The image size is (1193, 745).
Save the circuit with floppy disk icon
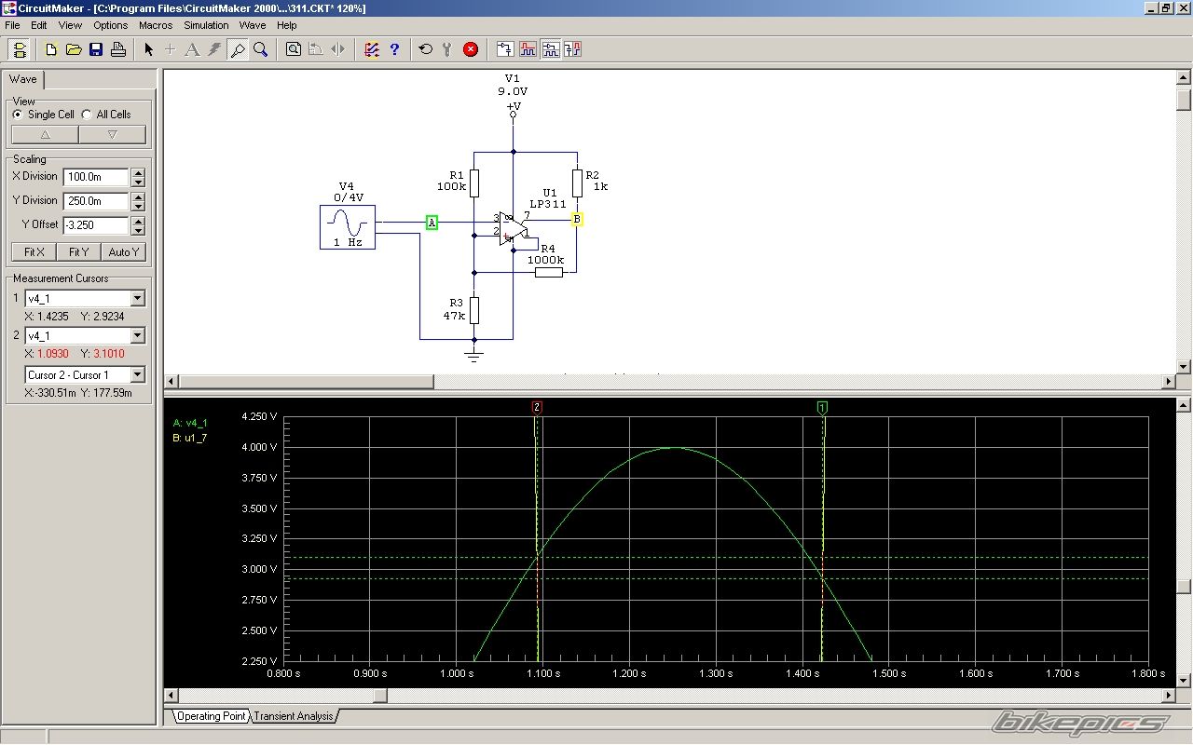96,49
